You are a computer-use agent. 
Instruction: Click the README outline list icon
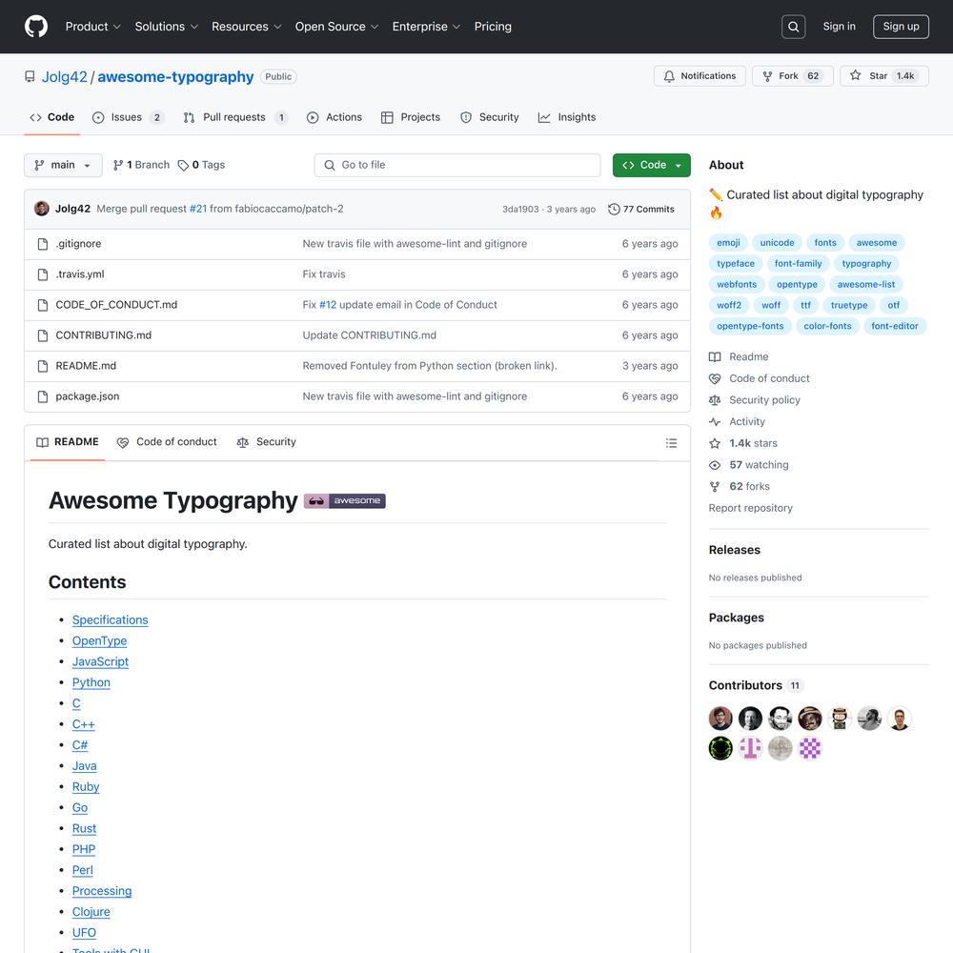[x=671, y=443]
